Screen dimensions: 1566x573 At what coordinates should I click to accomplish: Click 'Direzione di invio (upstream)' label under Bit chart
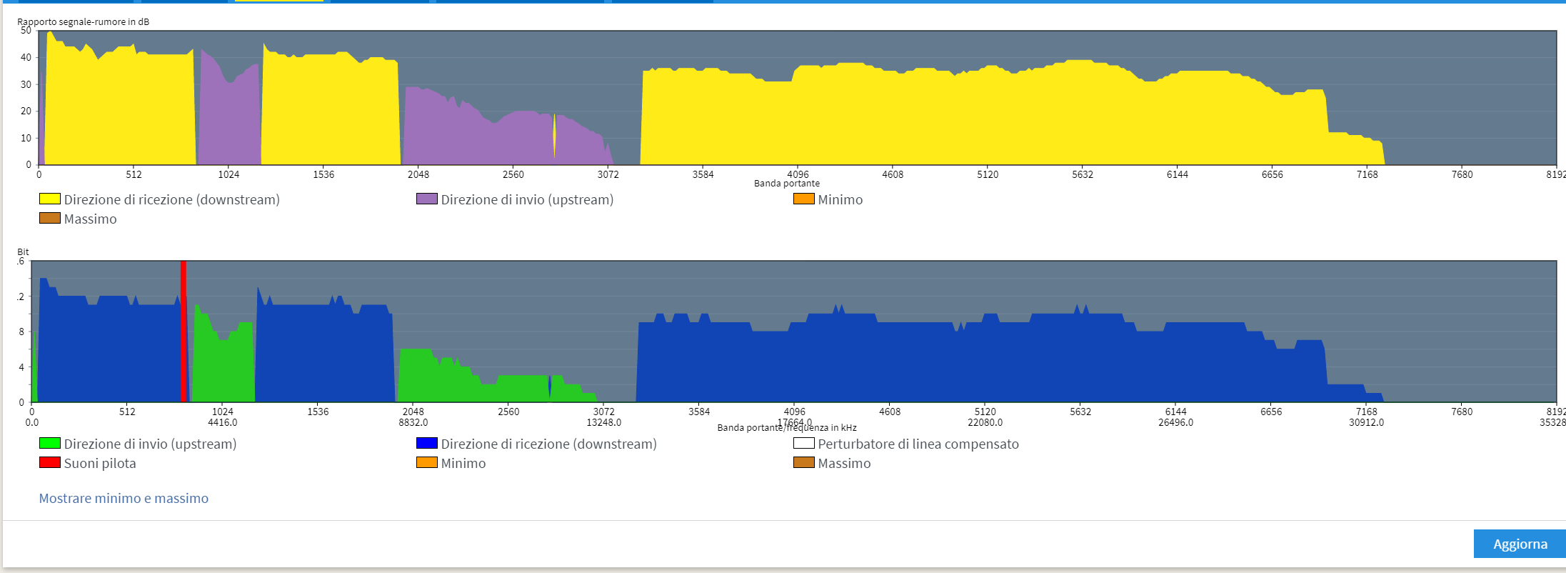coord(150,444)
